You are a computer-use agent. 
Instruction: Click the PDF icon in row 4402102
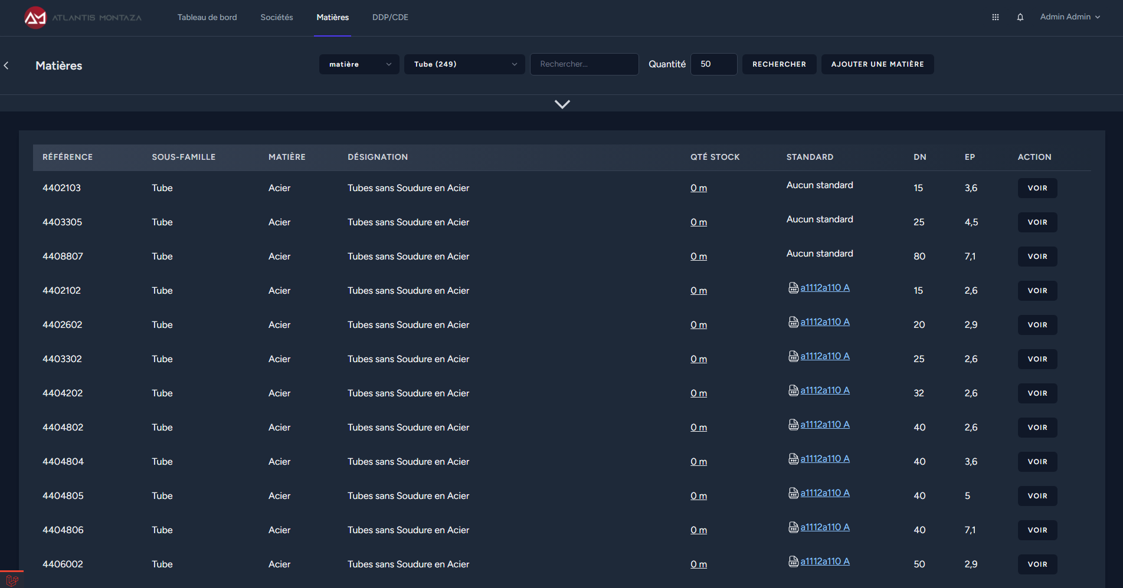click(793, 288)
